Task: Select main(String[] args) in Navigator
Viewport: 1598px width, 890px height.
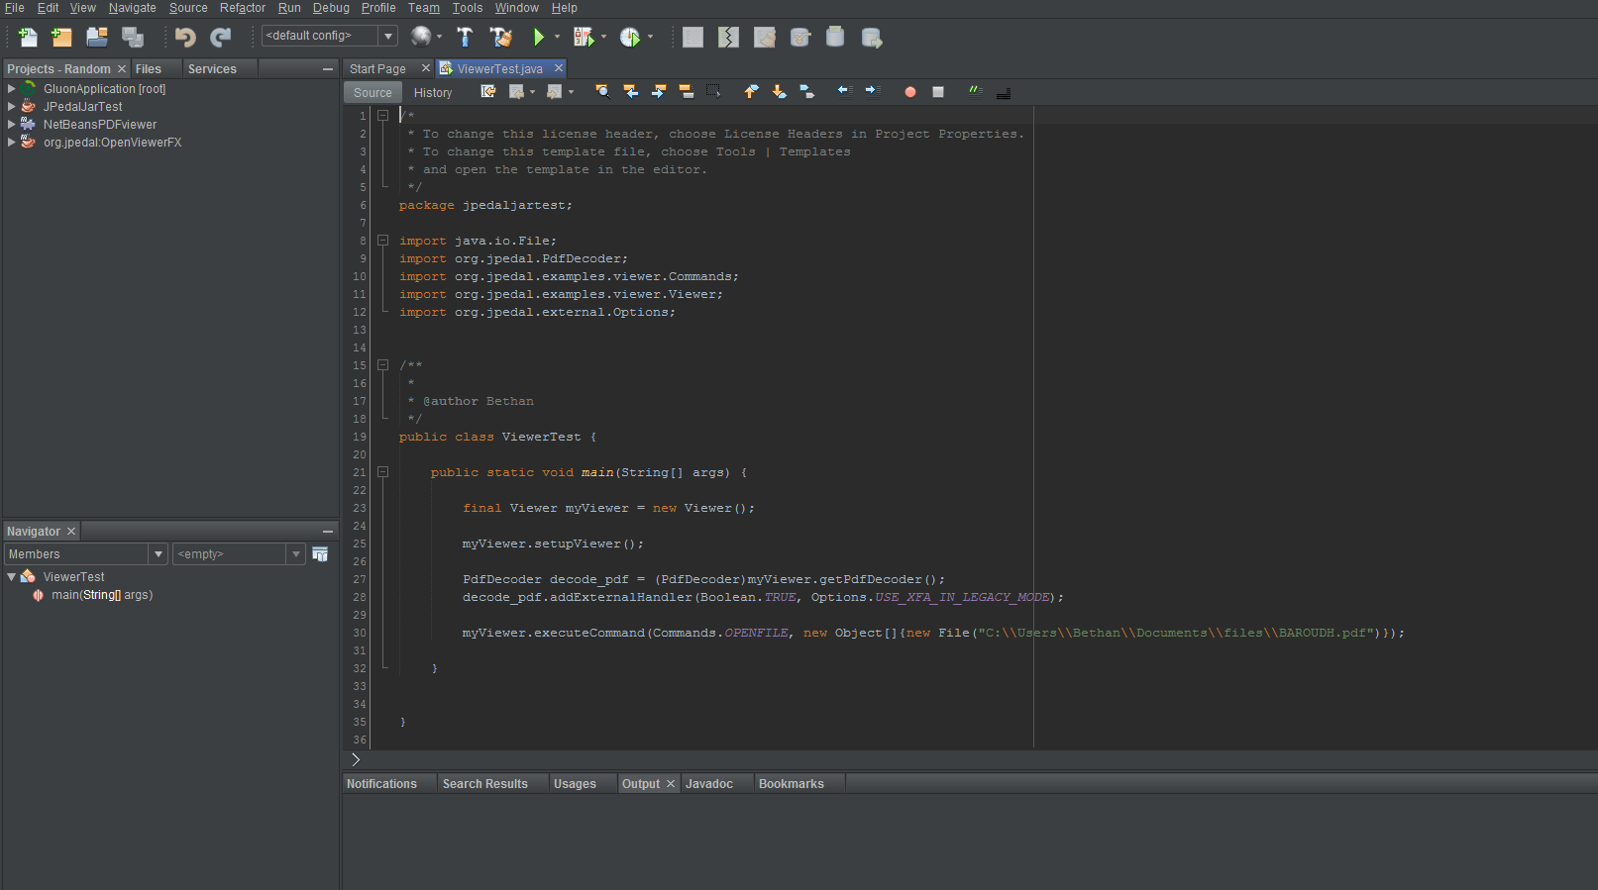Action: (x=102, y=595)
